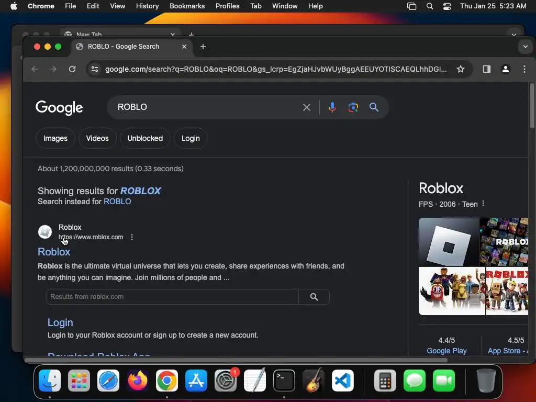This screenshot has width=536, height=402.
Task: Click the vertical page scrollbar
Action: 532,106
